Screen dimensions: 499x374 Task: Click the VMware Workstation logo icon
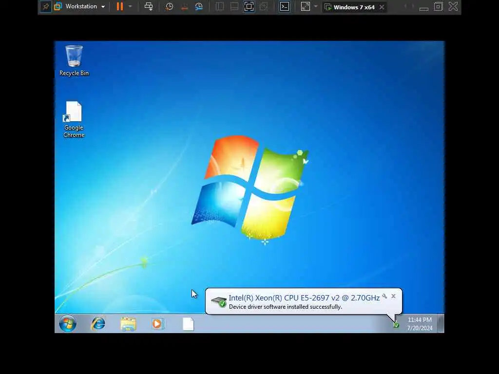point(58,7)
